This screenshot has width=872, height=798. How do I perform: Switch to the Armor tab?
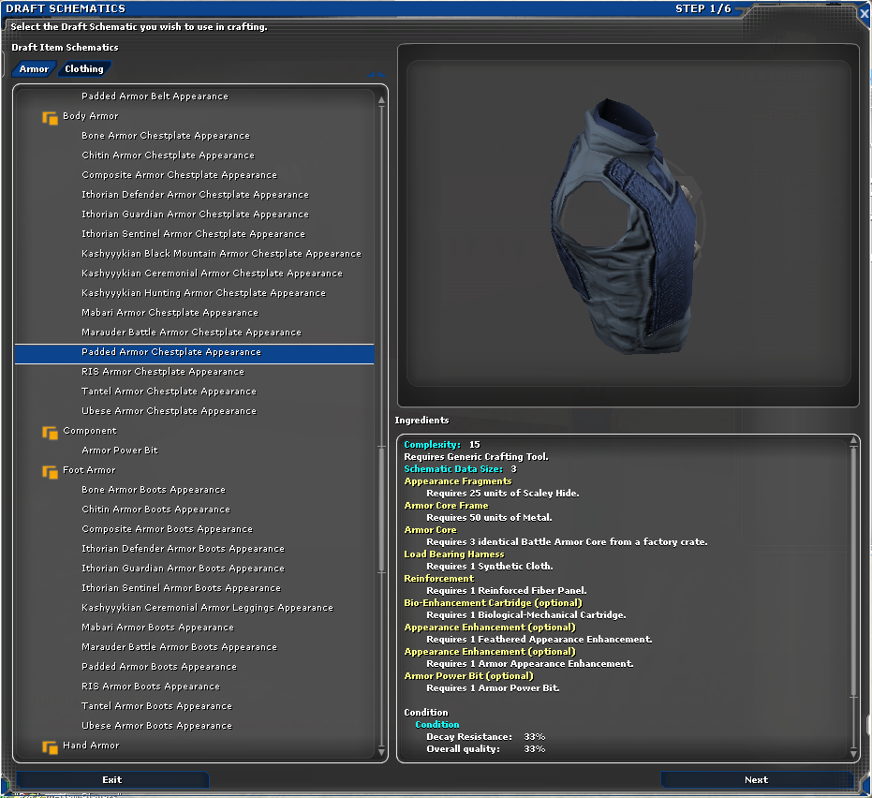[34, 69]
